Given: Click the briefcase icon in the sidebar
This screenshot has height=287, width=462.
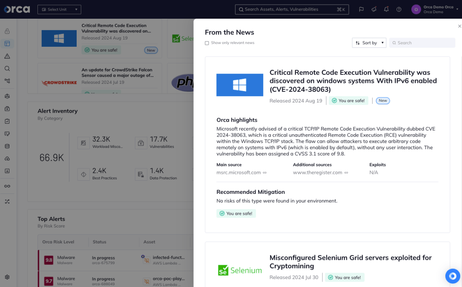Looking at the screenshot, I should coord(7,108).
